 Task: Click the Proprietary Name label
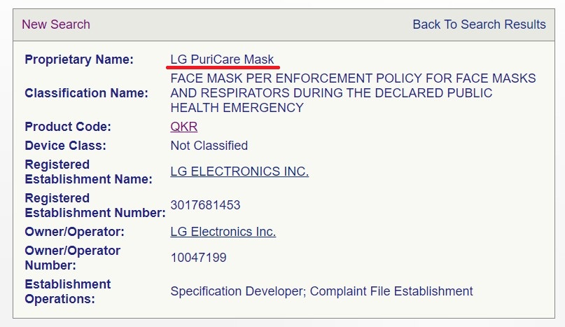tap(79, 60)
